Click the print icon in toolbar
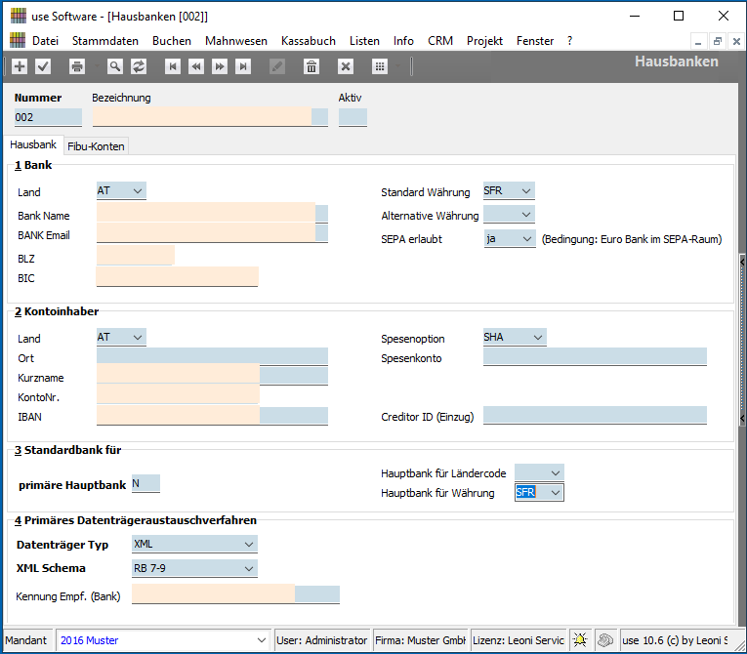This screenshot has width=747, height=654. tap(77, 66)
